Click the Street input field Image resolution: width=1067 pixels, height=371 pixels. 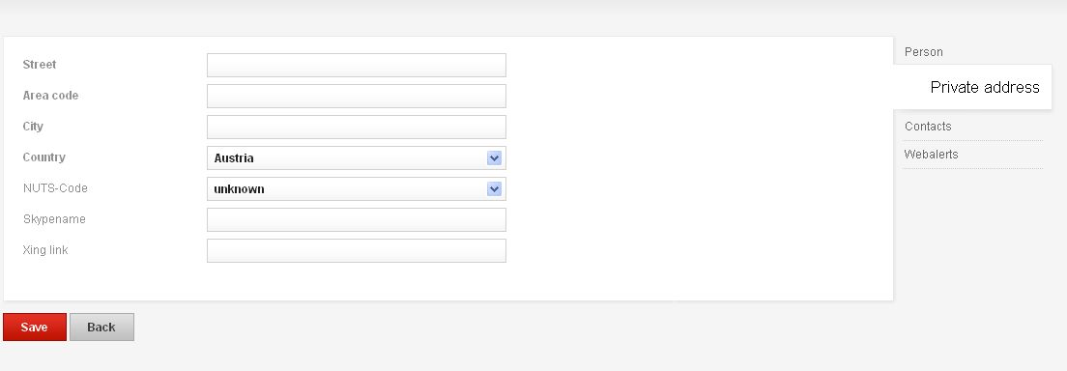coord(356,66)
